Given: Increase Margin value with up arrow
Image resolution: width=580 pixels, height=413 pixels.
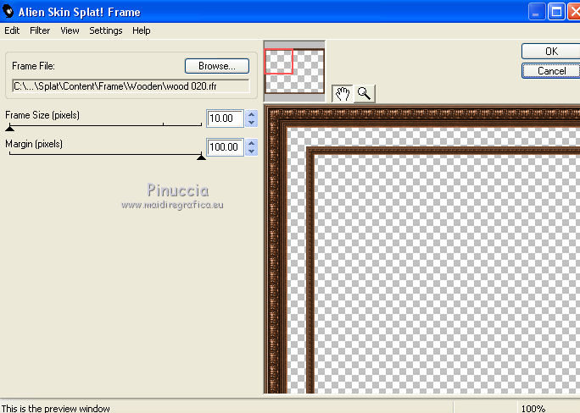Looking at the screenshot, I should tap(252, 143).
